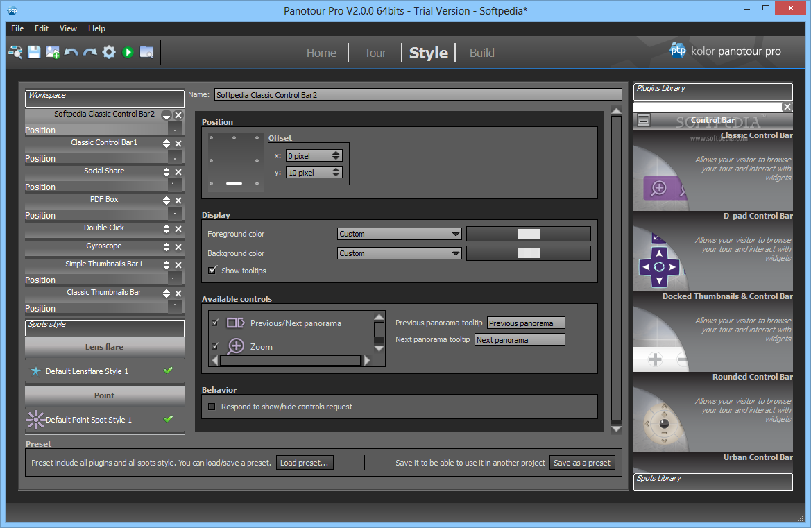Enable Respond to show/hide controls request
The width and height of the screenshot is (811, 528).
point(212,407)
